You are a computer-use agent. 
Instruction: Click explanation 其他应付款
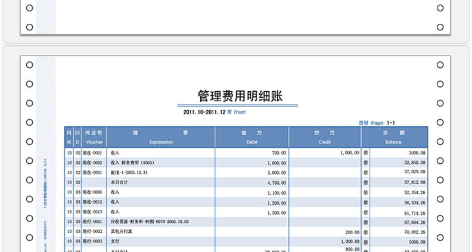tap(122, 232)
